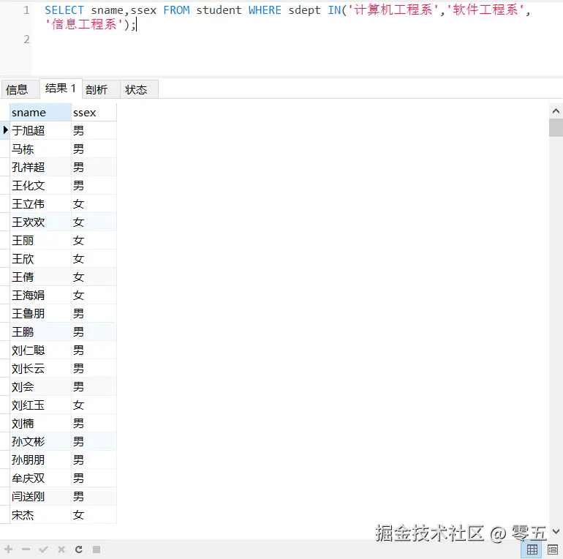Select the cell 刘仁聪
This screenshot has width=563, height=559.
(40, 350)
